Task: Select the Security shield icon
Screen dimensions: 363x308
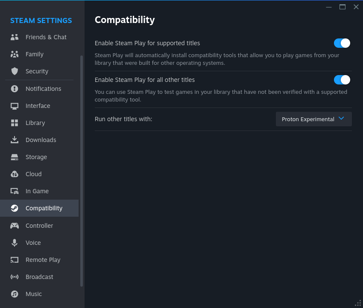Action: [15, 71]
